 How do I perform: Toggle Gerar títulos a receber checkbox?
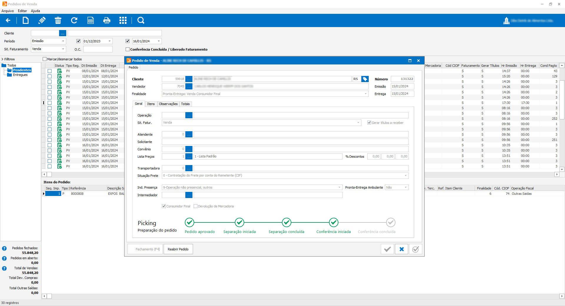point(369,123)
